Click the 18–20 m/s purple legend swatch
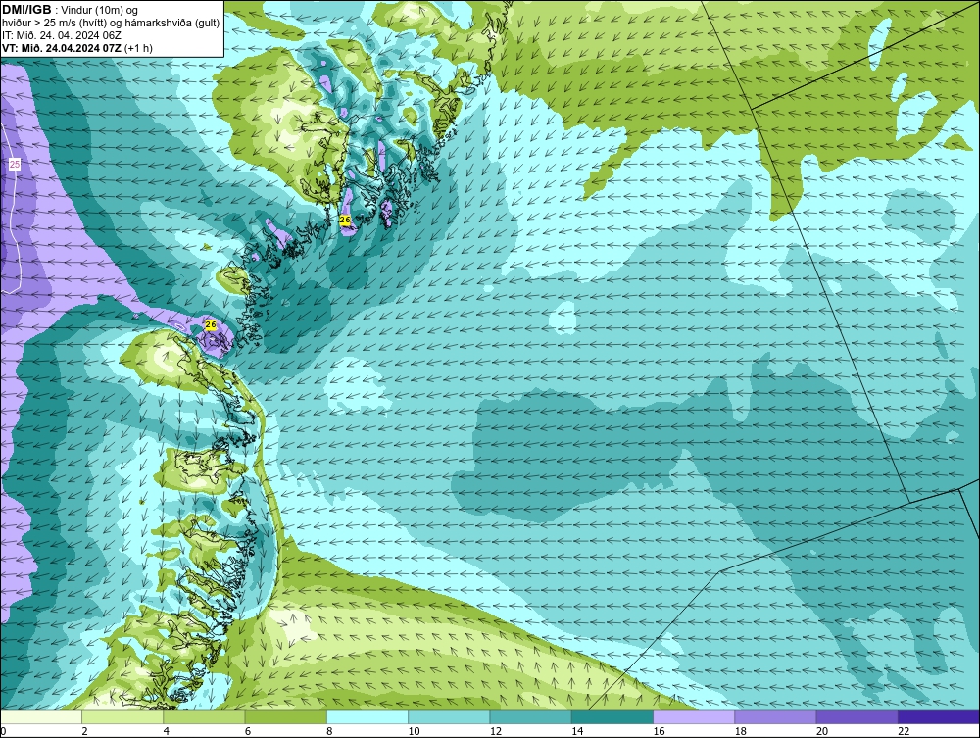 pos(775,716)
